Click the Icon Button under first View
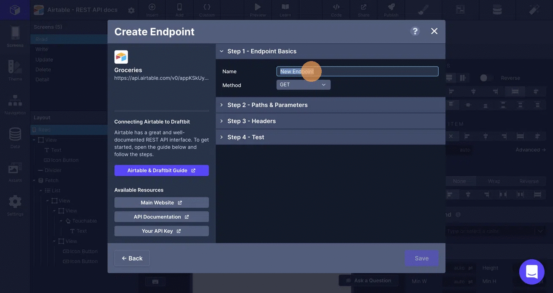This screenshot has width=553, height=293. (61, 160)
